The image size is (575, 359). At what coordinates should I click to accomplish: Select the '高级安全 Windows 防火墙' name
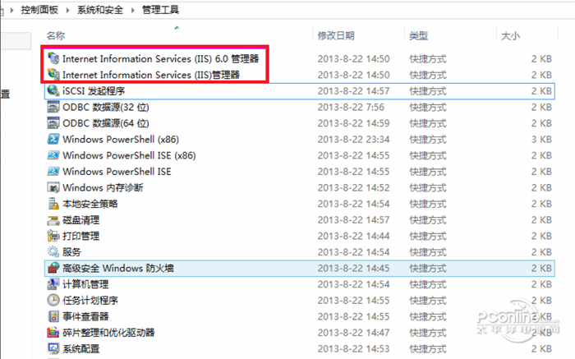(x=118, y=269)
